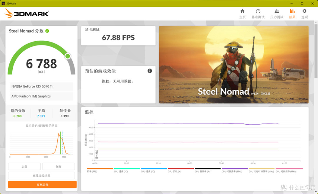Click the score distribution chart peak
318x194 pixels.
59,134
